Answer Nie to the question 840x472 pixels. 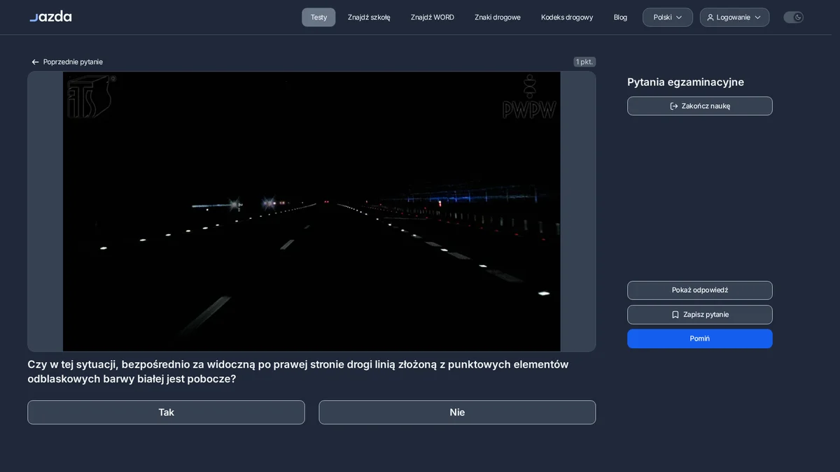457,413
